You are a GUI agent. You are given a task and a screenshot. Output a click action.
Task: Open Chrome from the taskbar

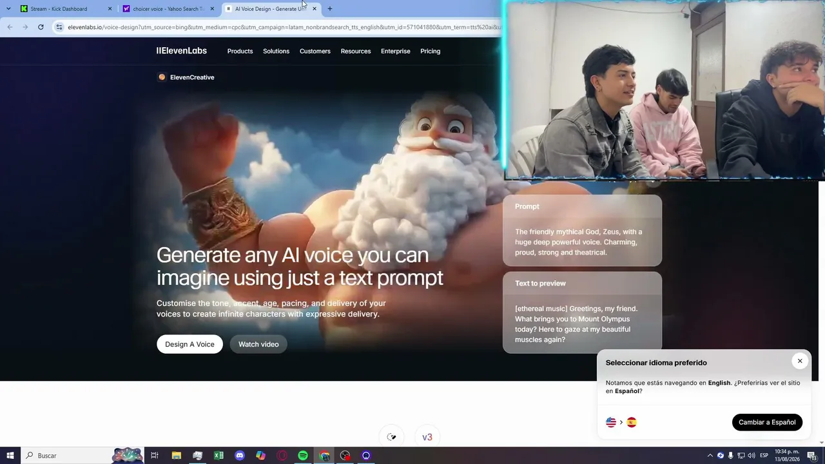point(324,456)
